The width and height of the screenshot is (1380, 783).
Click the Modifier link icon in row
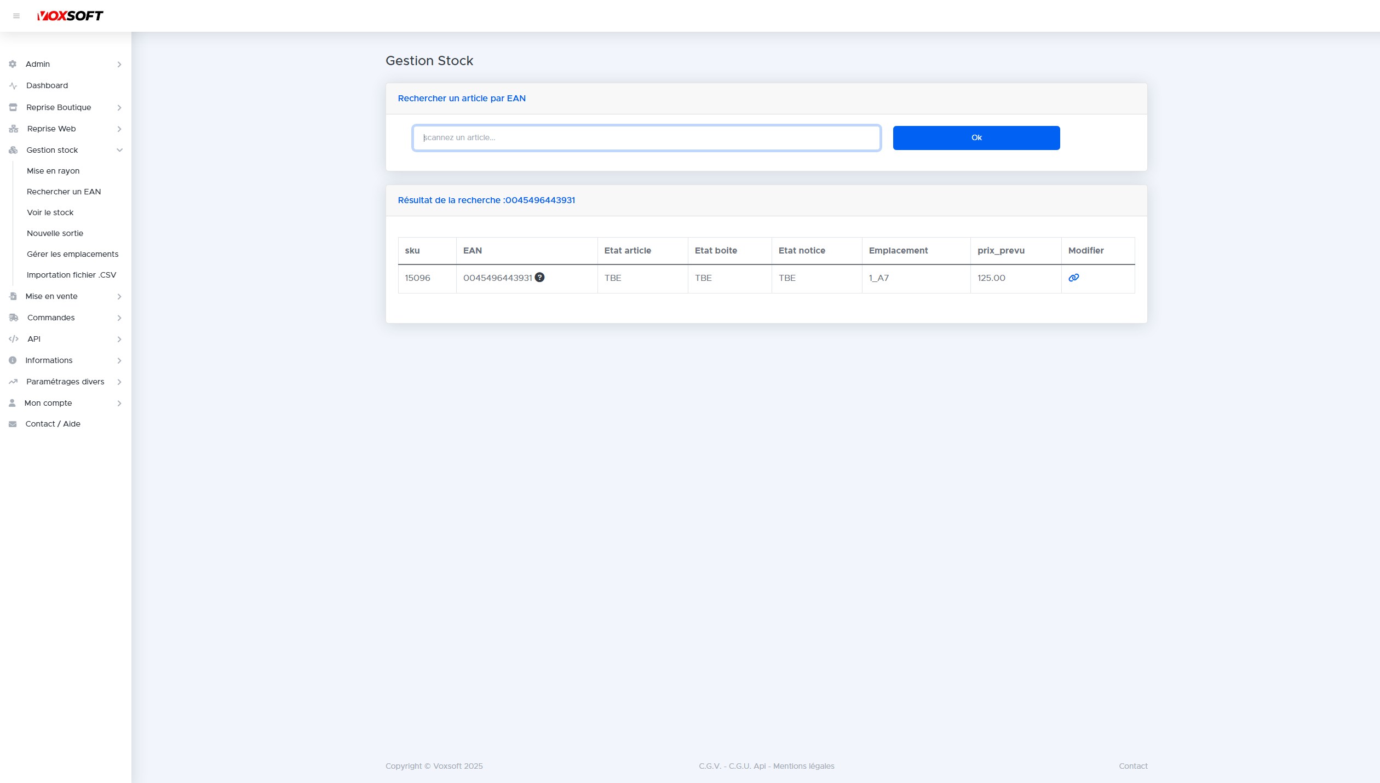coord(1073,278)
